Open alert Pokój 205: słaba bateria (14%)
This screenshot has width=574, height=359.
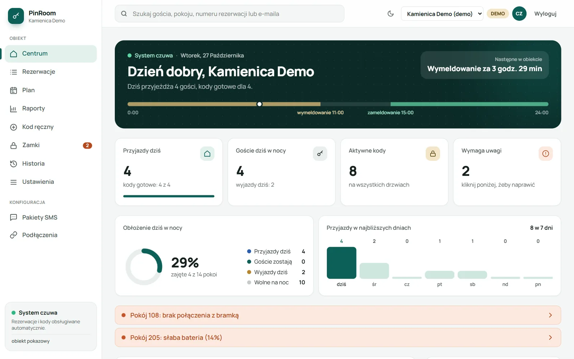tap(338, 337)
